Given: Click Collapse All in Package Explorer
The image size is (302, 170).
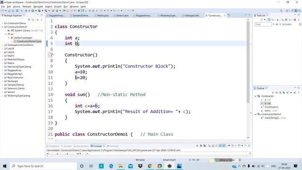Looking at the screenshot, I should click(29, 20).
